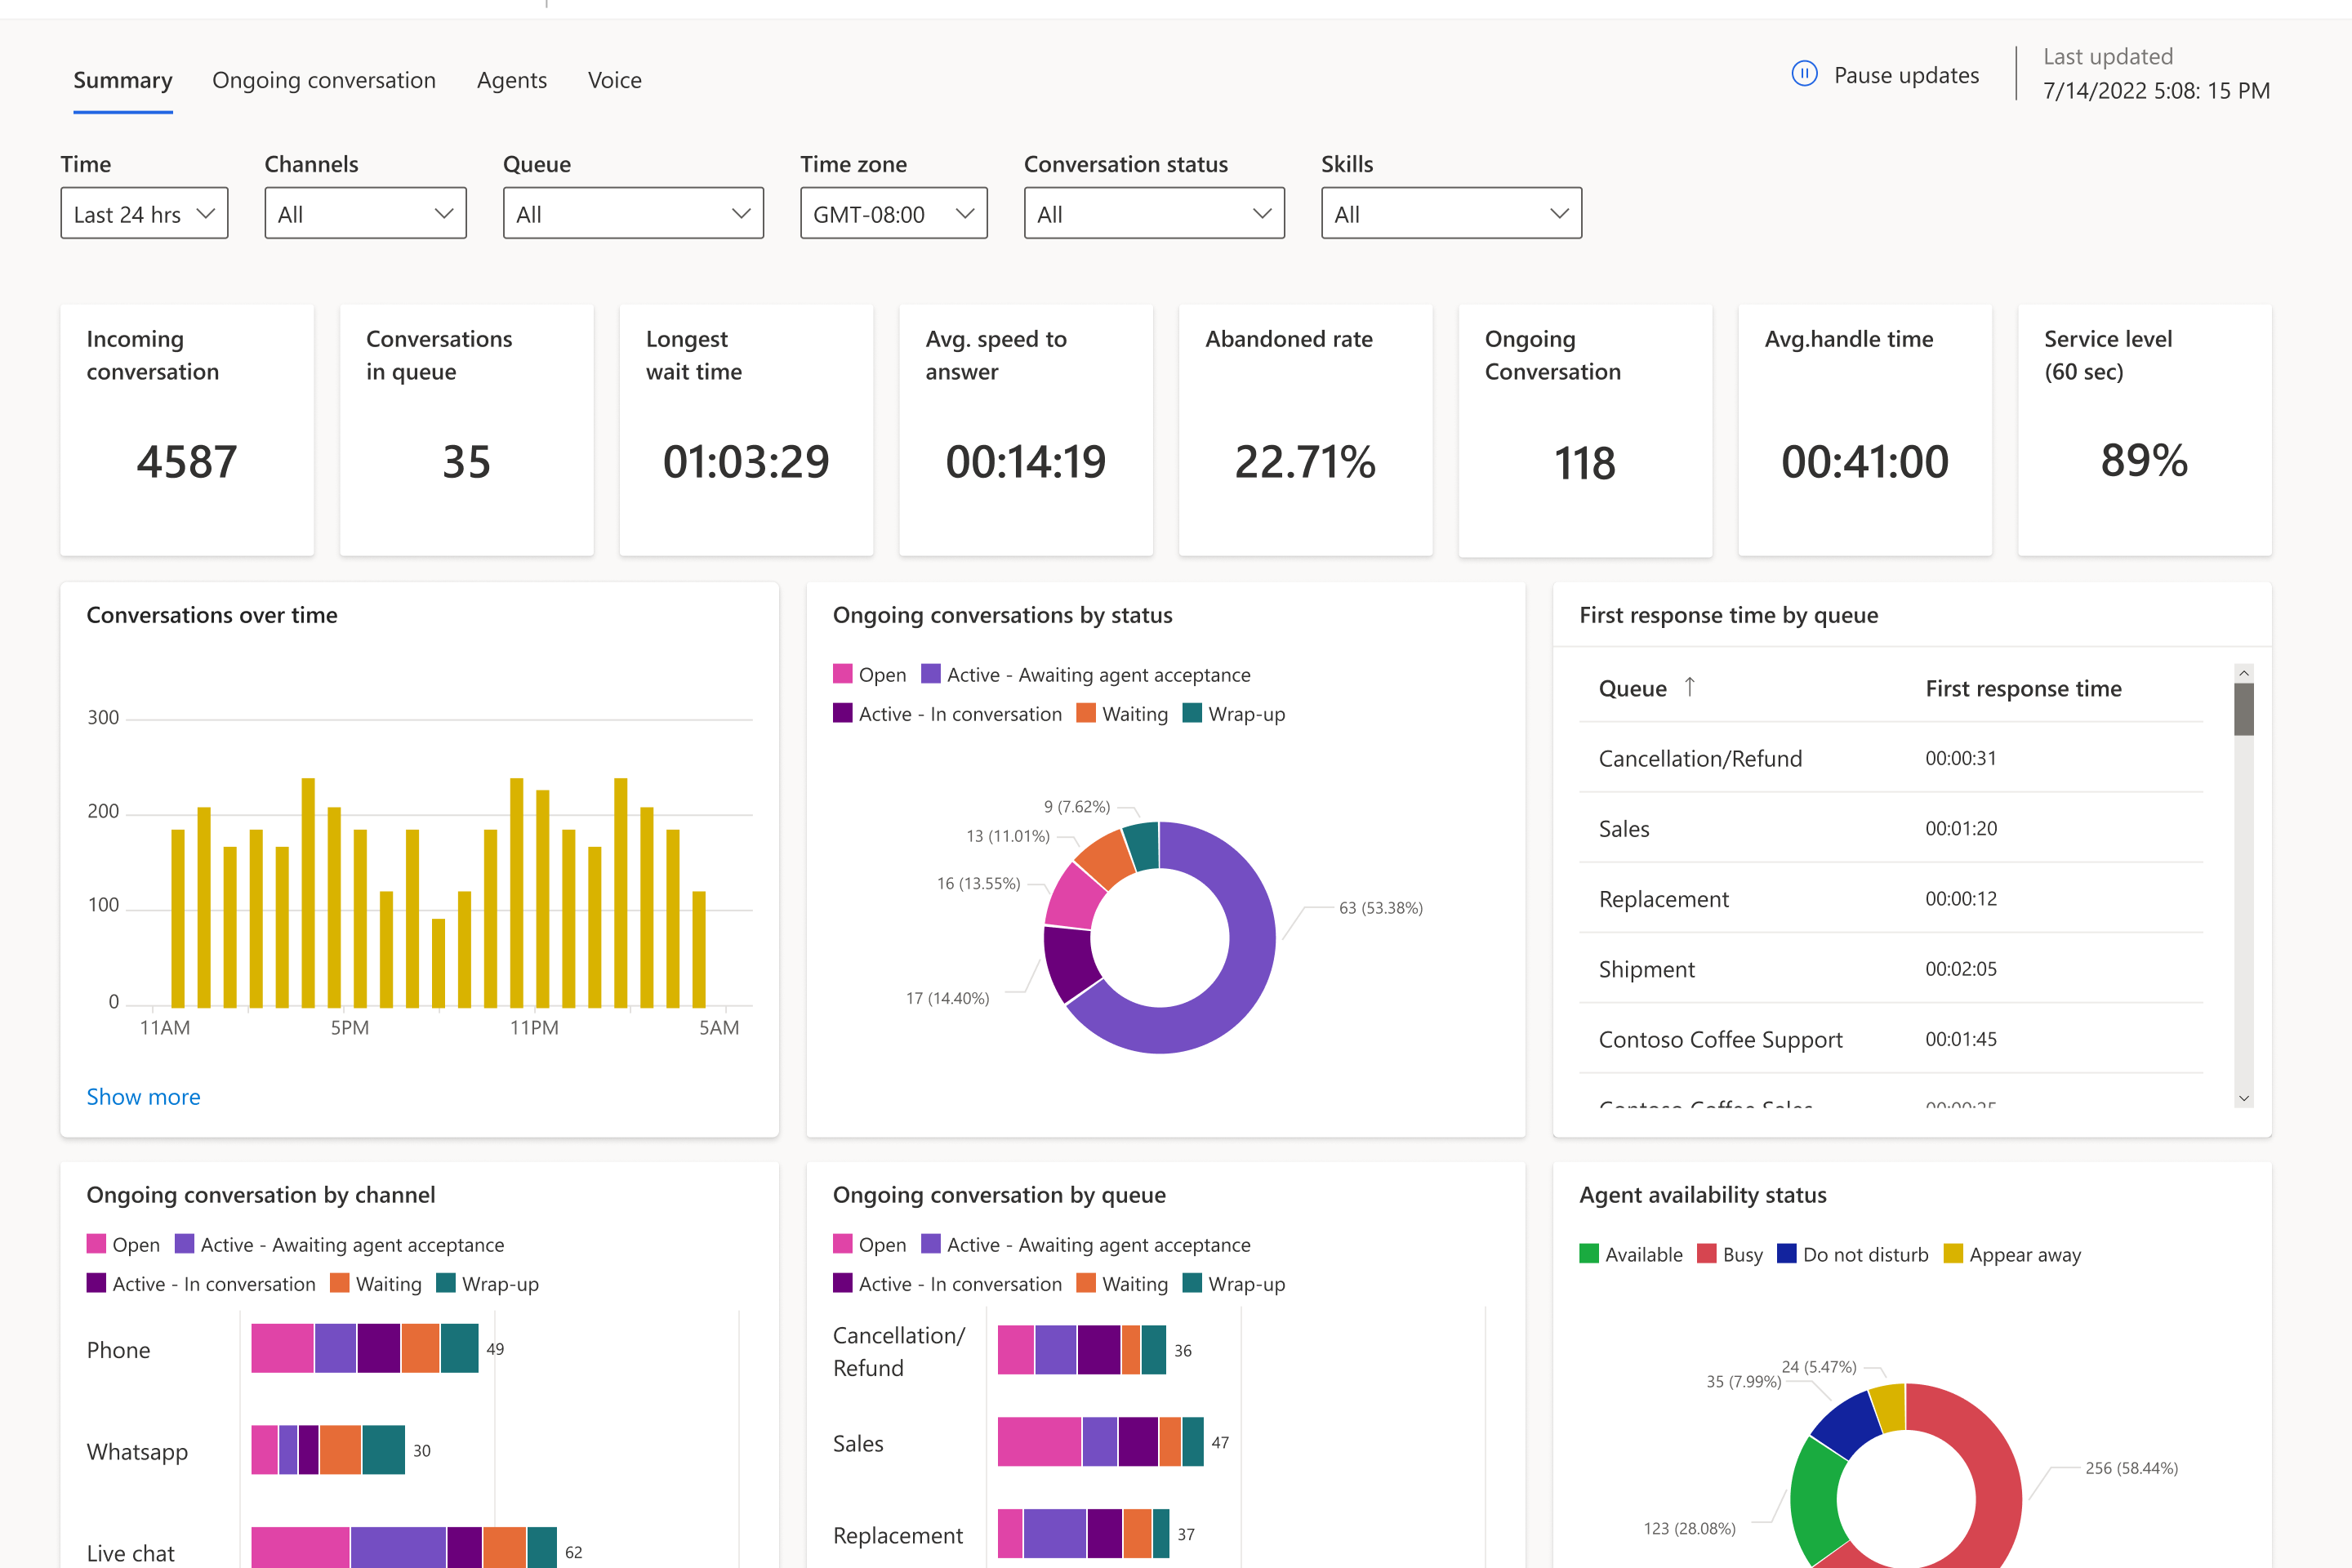Click the Pause updates button

1905,74
